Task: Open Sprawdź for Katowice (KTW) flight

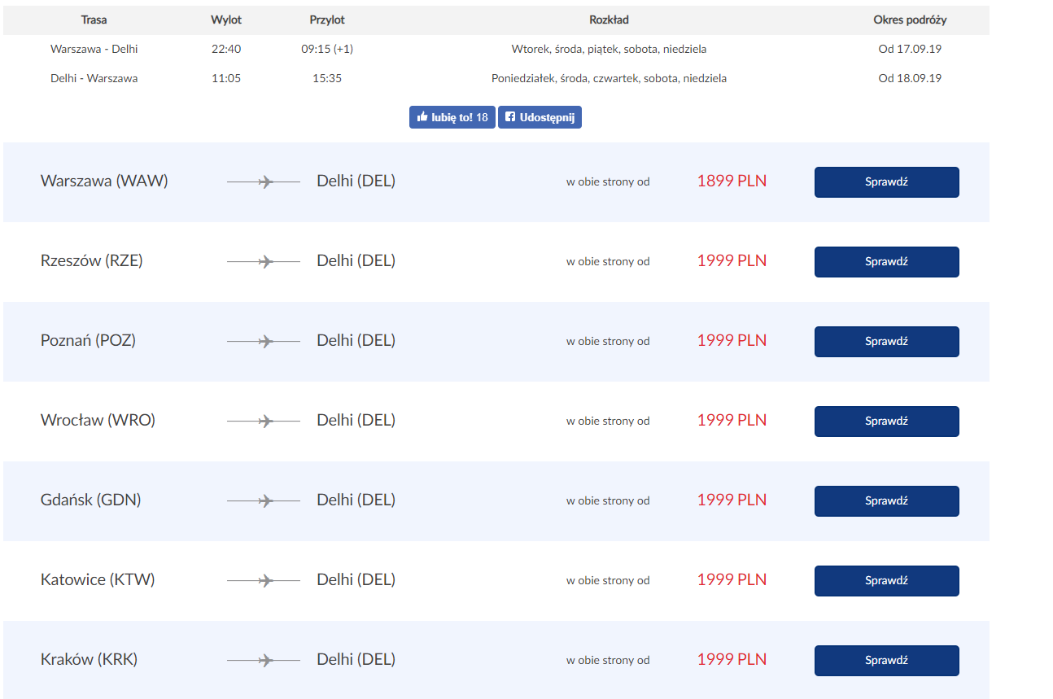Action: [x=886, y=581]
